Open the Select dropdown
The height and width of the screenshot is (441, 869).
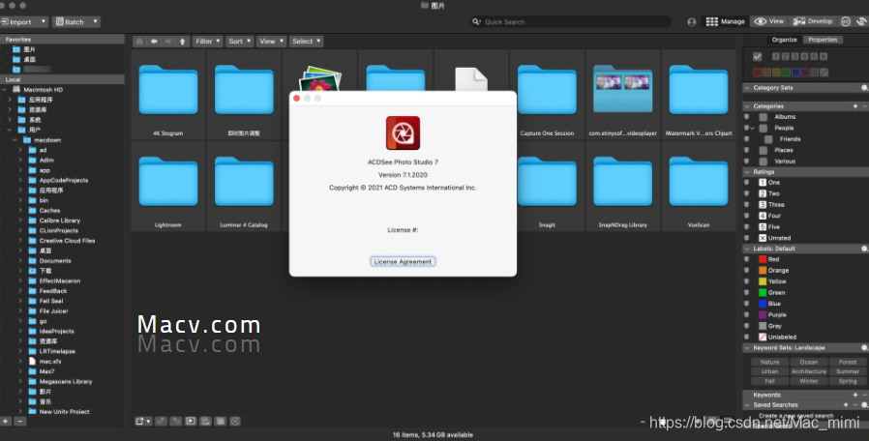(x=306, y=42)
